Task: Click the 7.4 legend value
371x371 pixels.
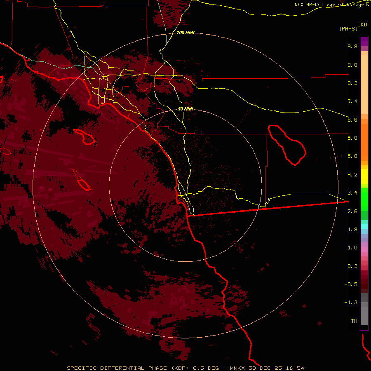Action: click(352, 101)
